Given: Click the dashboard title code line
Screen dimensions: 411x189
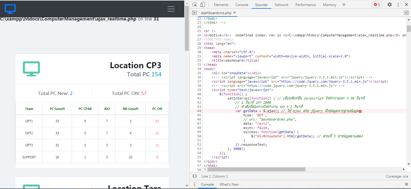Looking at the screenshot, I should pyautogui.click(x=235, y=60).
